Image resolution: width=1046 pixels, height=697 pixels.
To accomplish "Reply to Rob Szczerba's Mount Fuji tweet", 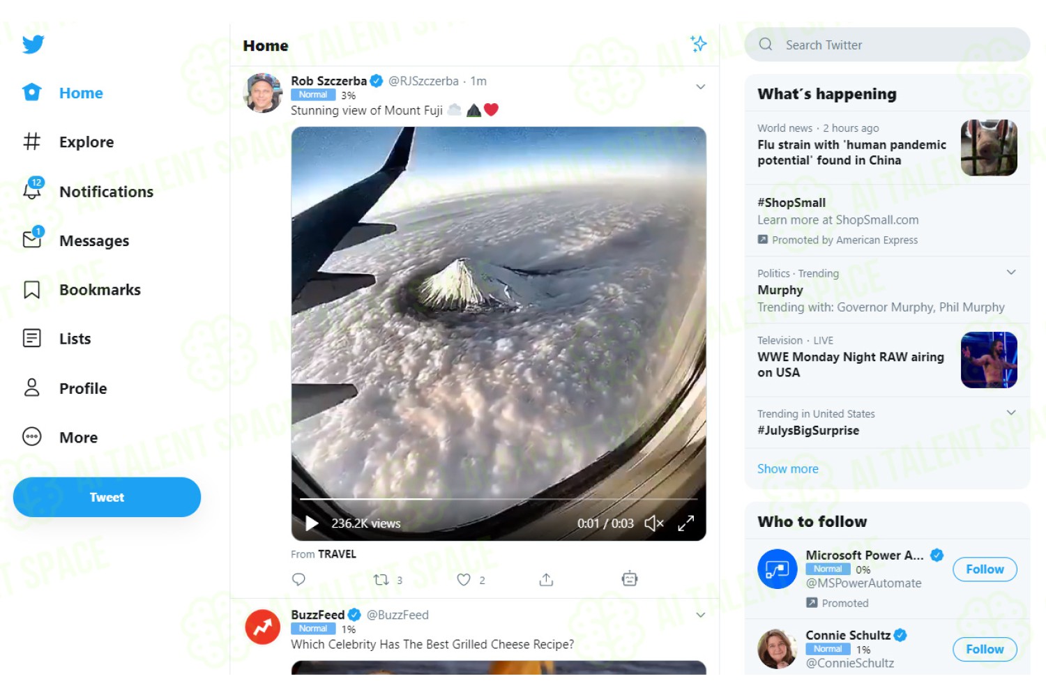I will coord(298,579).
